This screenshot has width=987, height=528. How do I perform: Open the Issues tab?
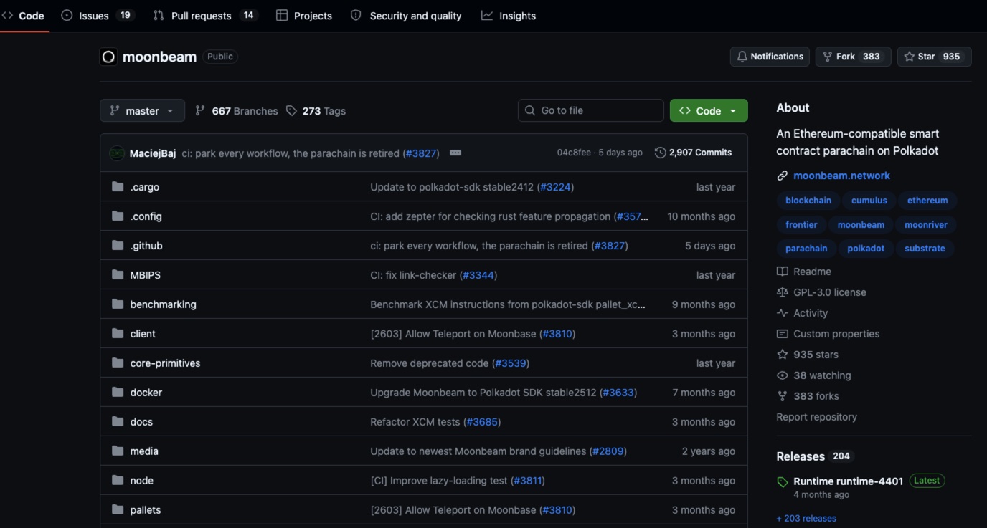[98, 16]
